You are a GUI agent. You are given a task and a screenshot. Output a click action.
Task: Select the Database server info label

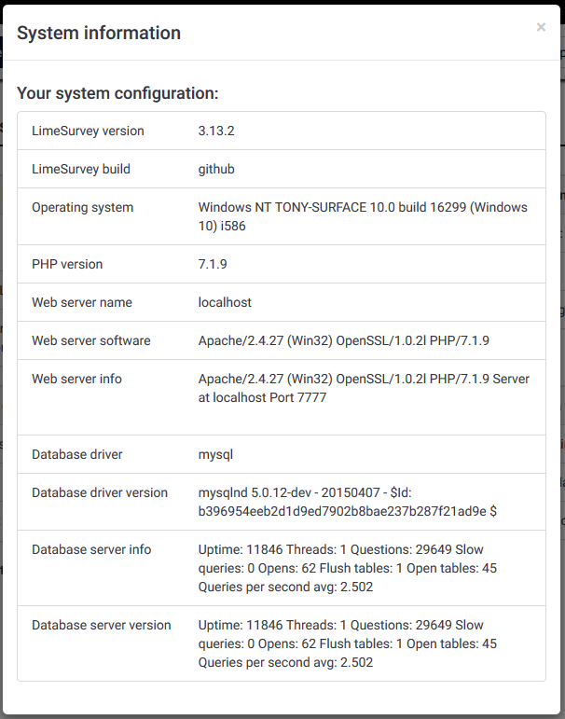pyautogui.click(x=91, y=550)
